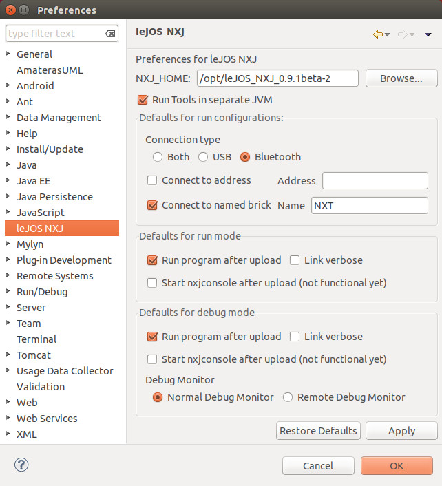The image size is (442, 486).
Task: Expand the Run/Debug node
Action: (8, 291)
